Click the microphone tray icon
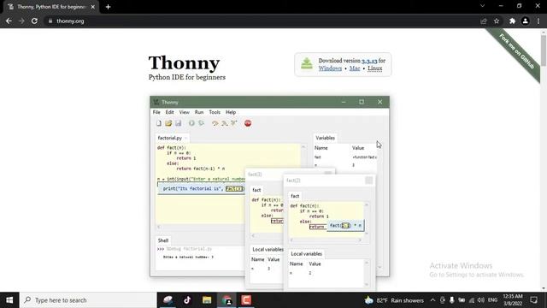The width and height of the screenshot is (547, 308). click(x=452, y=300)
